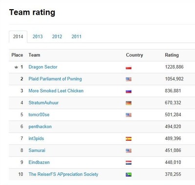Click the Russian flag for More Smoked Leet Chicken
195x185 pixels.
pos(129,91)
